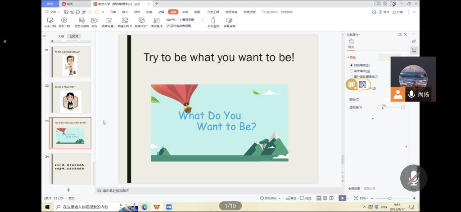Select 纯色填充 solid fill radio button
The image size is (461, 212).
click(352, 65)
